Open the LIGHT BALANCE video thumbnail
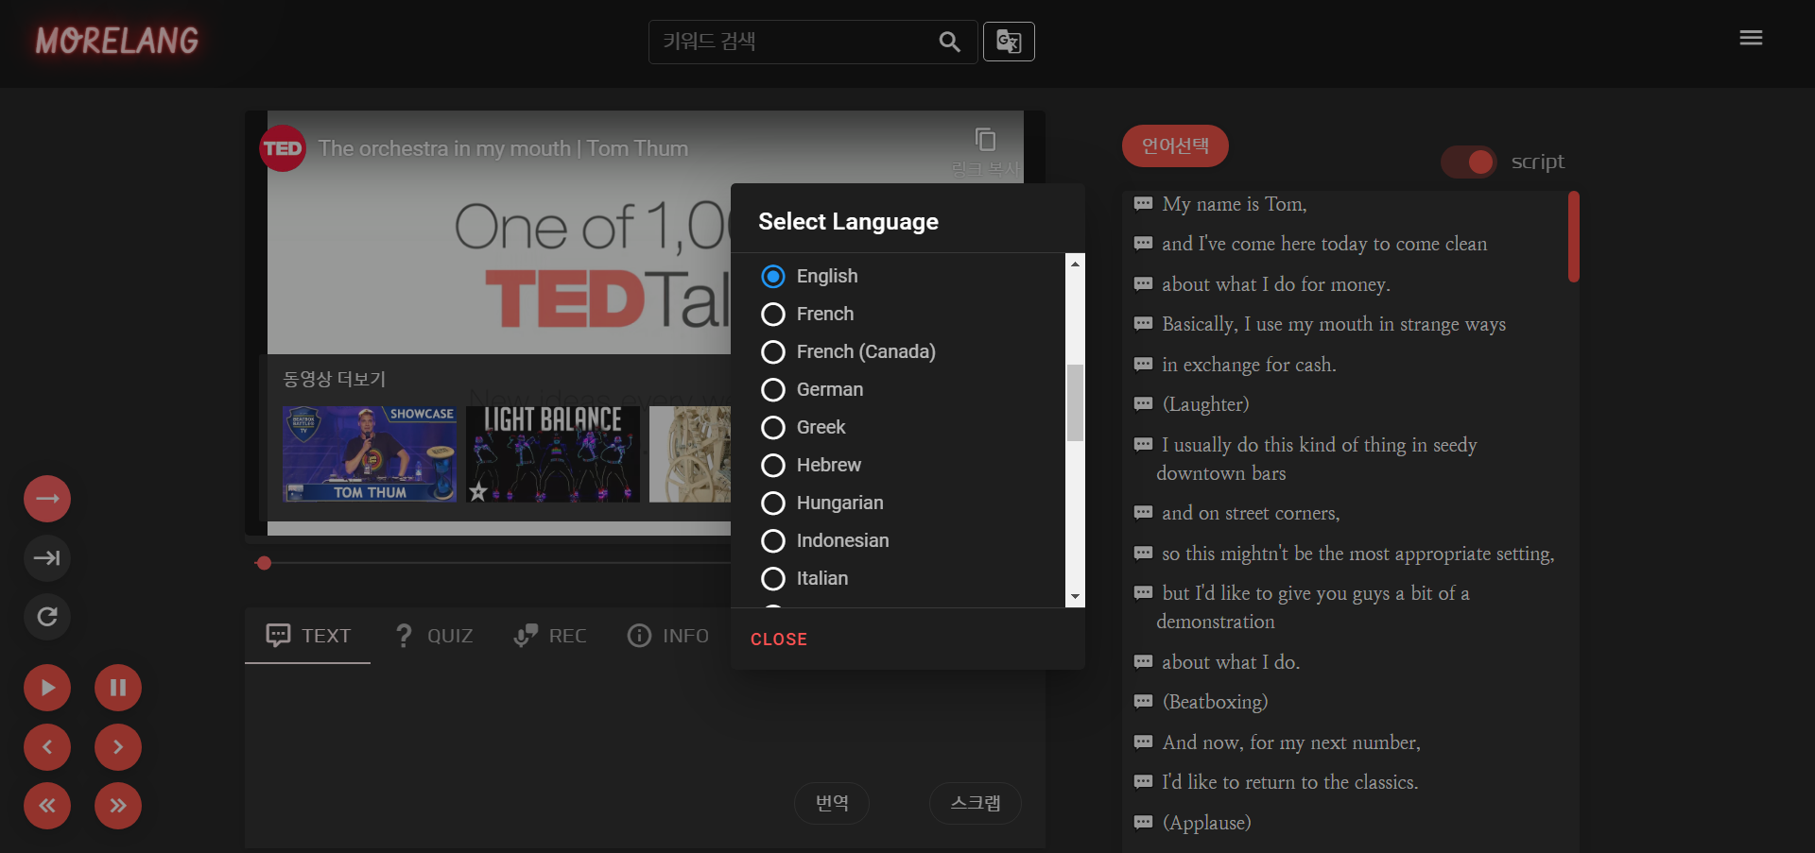The width and height of the screenshot is (1815, 853). [x=553, y=453]
